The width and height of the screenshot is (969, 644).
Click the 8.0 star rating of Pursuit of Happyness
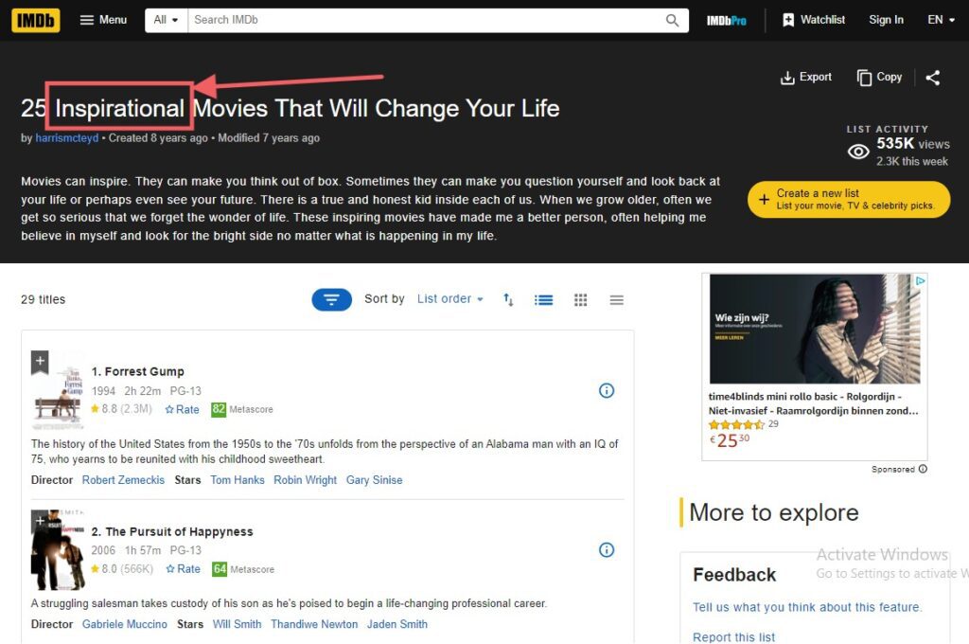click(x=121, y=569)
